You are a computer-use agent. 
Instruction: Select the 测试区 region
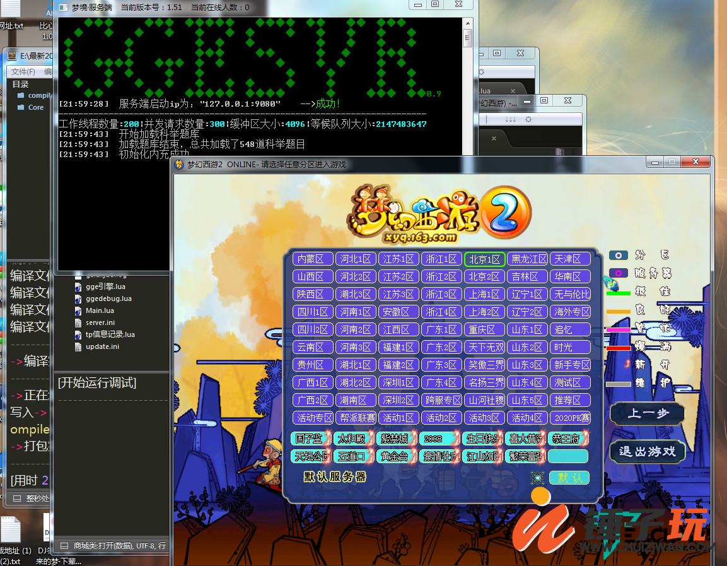570,382
